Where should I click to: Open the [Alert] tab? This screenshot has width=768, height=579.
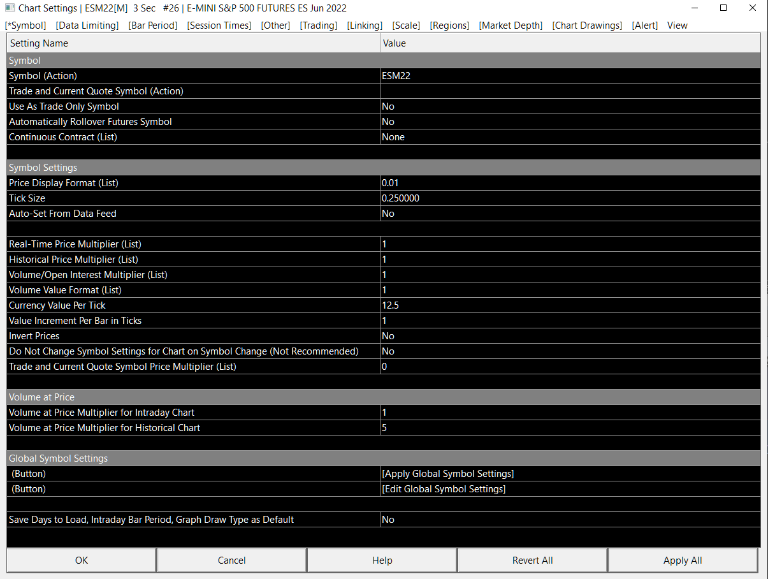pos(645,26)
